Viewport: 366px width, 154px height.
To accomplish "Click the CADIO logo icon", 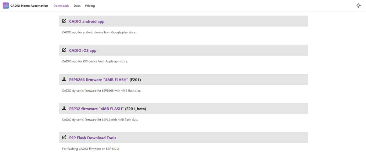I will [x=6, y=5].
